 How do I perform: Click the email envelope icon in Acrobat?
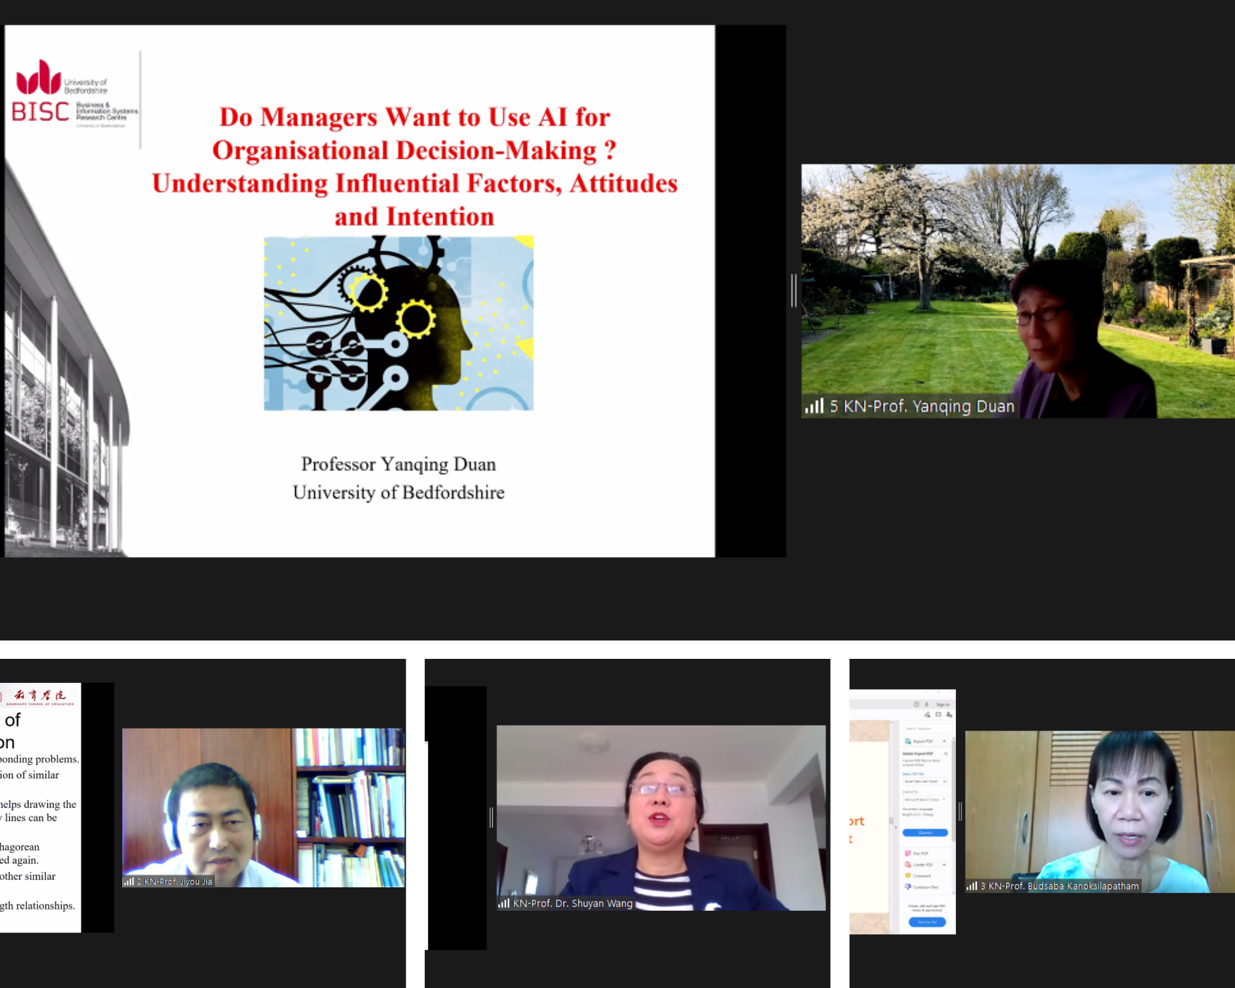coord(938,714)
